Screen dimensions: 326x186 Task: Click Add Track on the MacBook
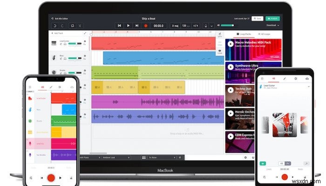tap(57, 33)
